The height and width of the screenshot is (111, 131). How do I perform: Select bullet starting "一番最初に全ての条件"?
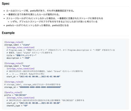coord(33,14)
